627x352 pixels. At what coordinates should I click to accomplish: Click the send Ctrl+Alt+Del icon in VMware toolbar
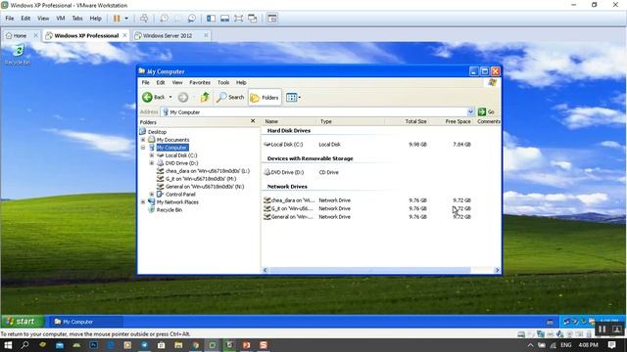[x=144, y=19]
